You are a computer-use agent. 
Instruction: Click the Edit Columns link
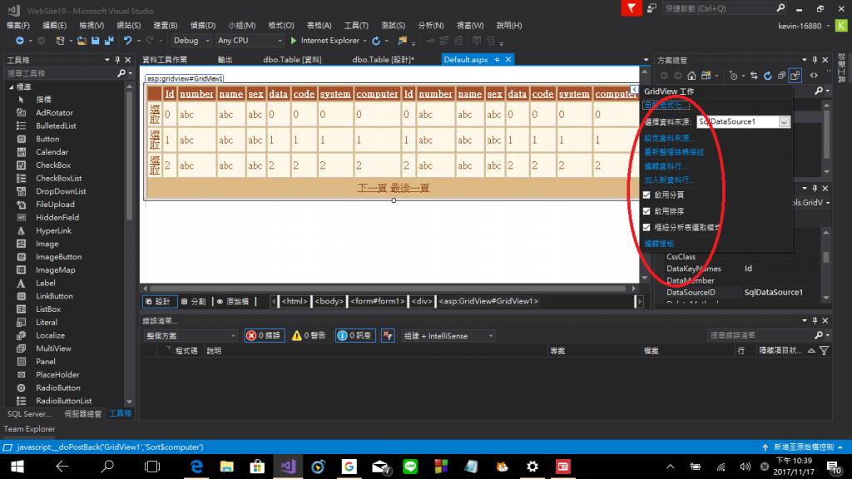click(x=666, y=166)
